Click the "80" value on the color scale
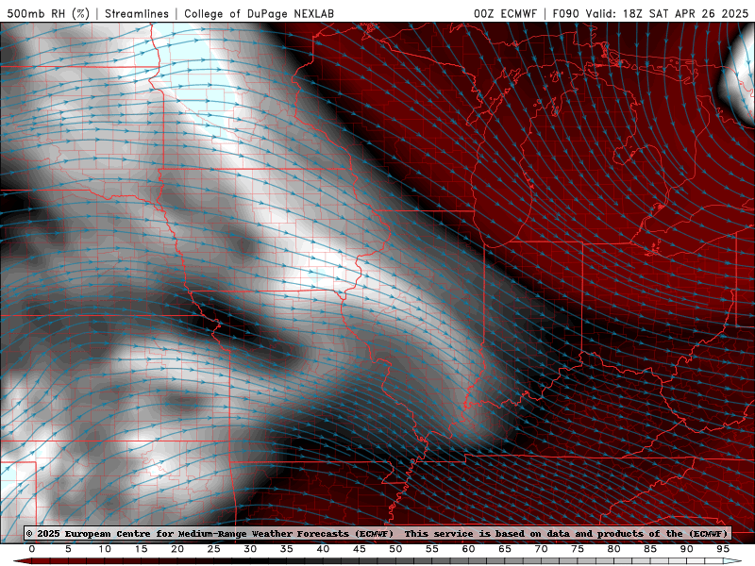Screen dimensions: 755x566 [613, 549]
